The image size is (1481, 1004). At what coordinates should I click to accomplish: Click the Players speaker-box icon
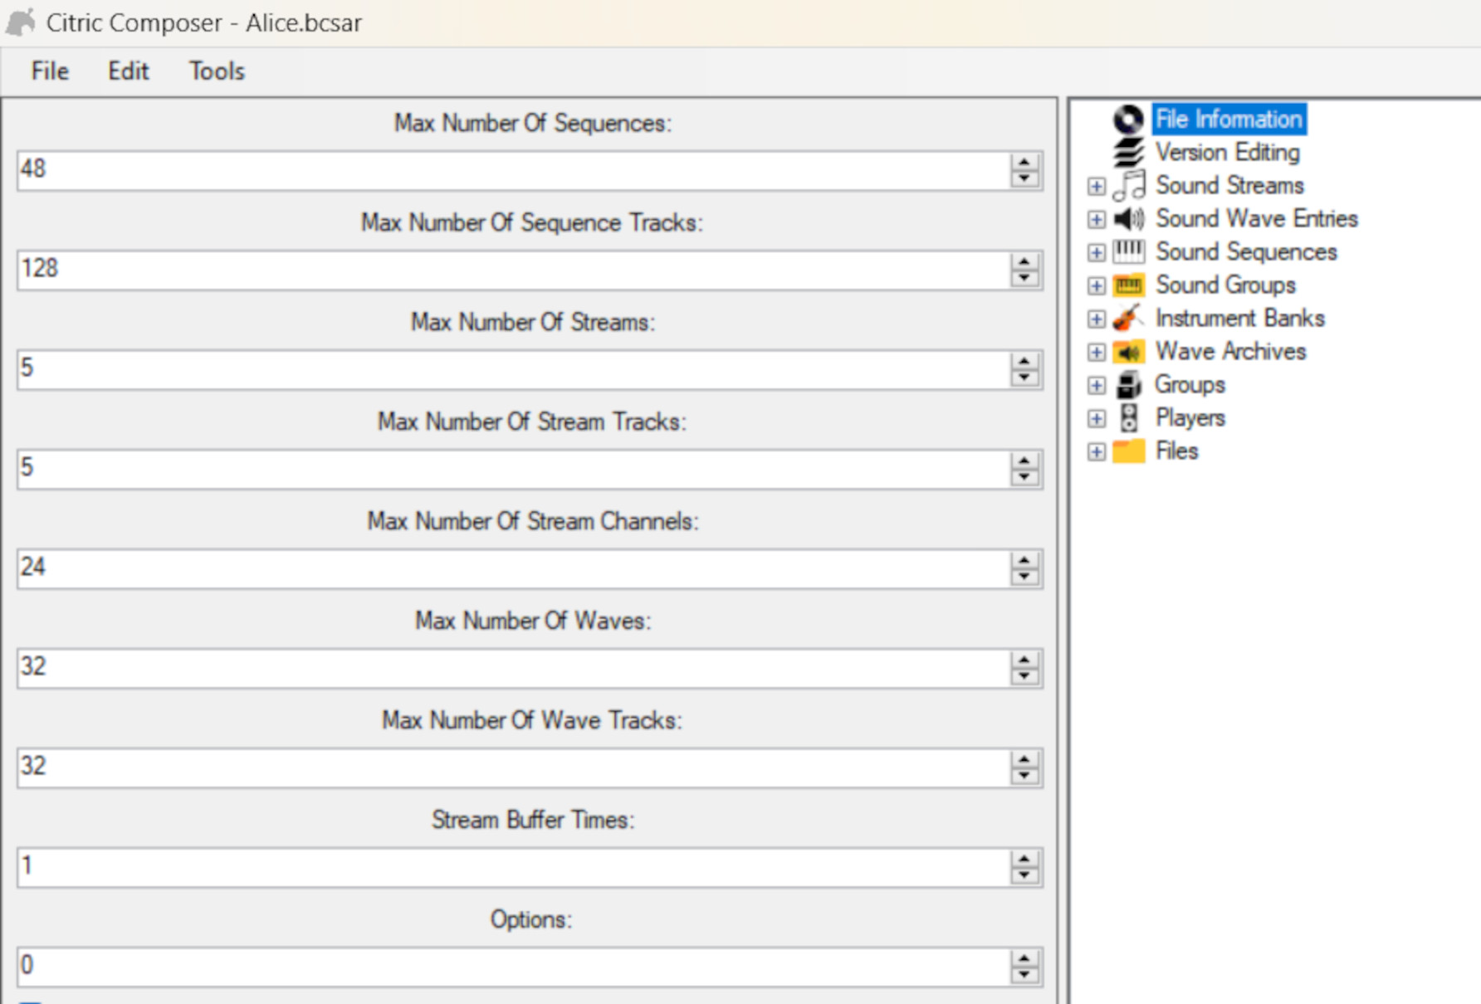[x=1129, y=417]
